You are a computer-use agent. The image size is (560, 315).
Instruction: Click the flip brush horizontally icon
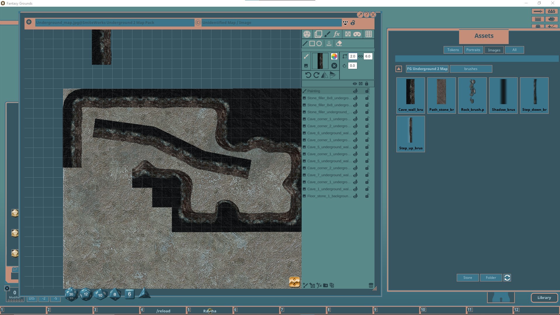pyautogui.click(x=324, y=75)
